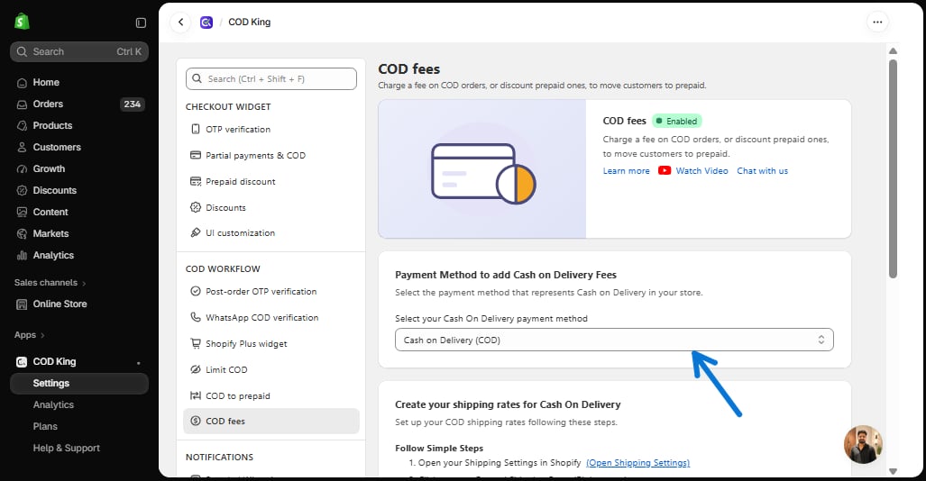Click the scrollbar down arrow

893,471
